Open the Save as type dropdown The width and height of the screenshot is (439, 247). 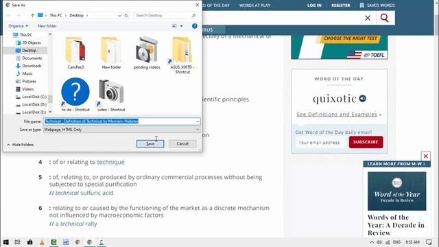click(x=121, y=130)
